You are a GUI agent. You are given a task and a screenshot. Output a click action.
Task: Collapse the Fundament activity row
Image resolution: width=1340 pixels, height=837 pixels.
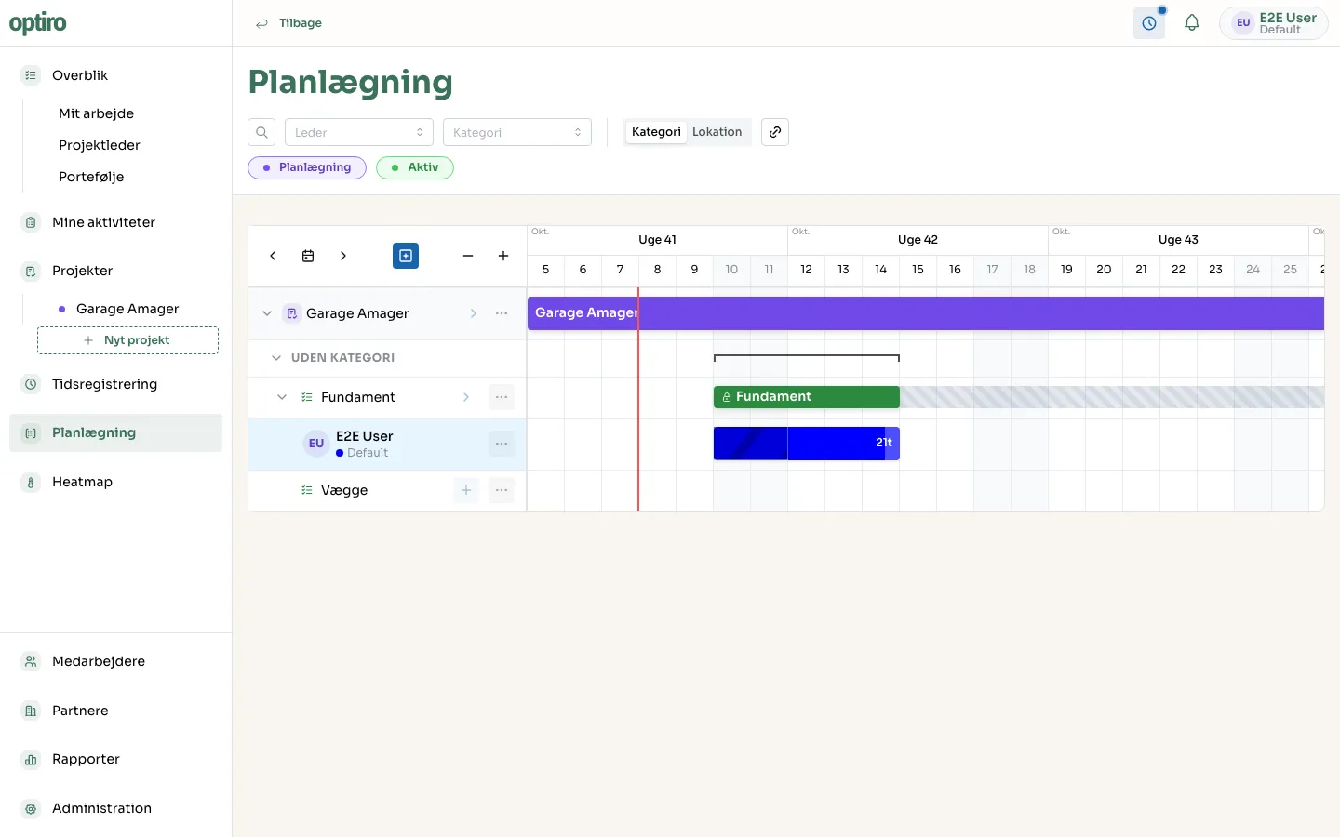[282, 397]
